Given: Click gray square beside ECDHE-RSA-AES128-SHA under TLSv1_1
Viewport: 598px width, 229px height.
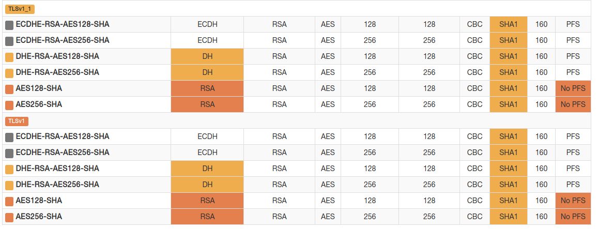Looking at the screenshot, I should pyautogui.click(x=9, y=25).
